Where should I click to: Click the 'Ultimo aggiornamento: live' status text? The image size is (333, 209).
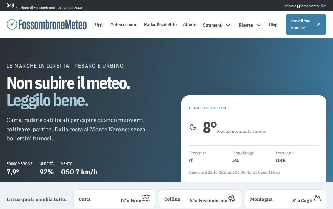click(x=305, y=6)
